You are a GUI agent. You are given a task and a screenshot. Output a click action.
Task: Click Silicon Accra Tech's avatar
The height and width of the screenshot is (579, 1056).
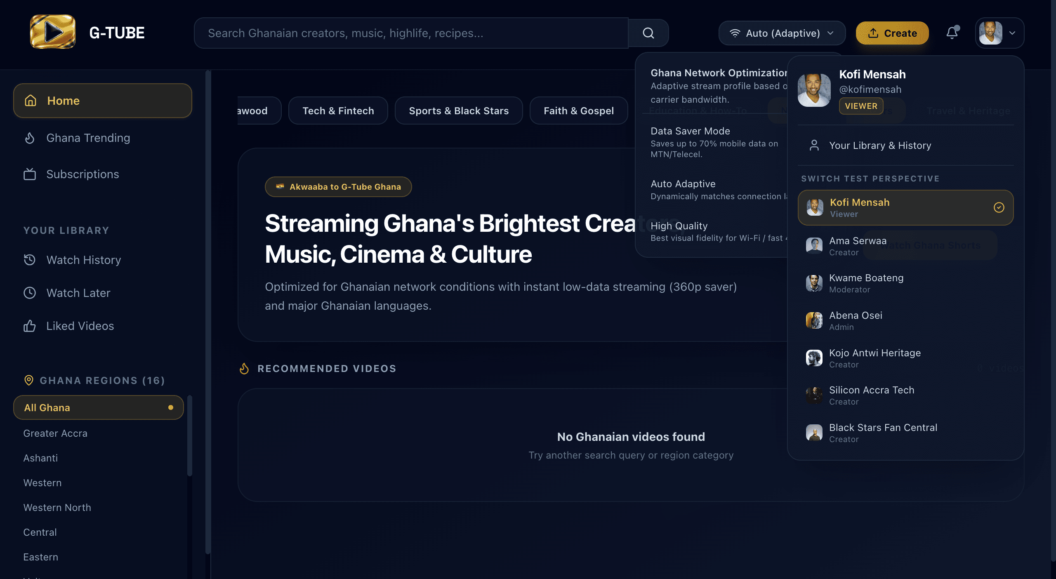[x=814, y=395]
